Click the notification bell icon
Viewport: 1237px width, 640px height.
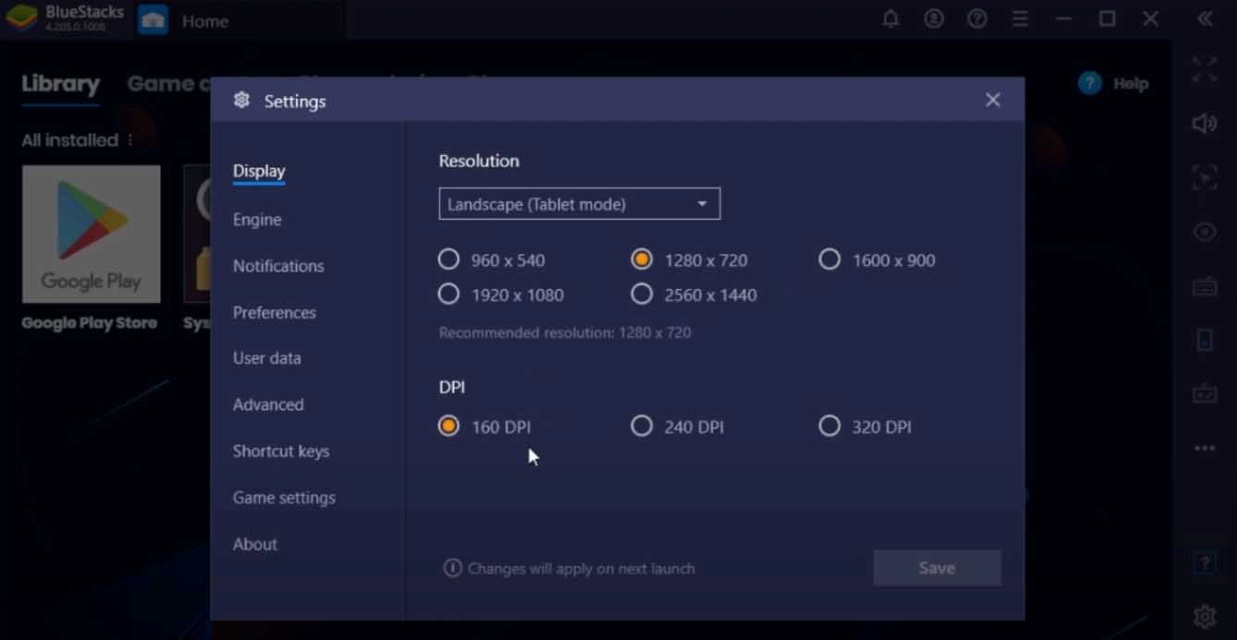(x=890, y=19)
